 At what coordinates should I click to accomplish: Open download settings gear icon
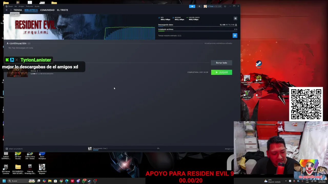point(235,18)
